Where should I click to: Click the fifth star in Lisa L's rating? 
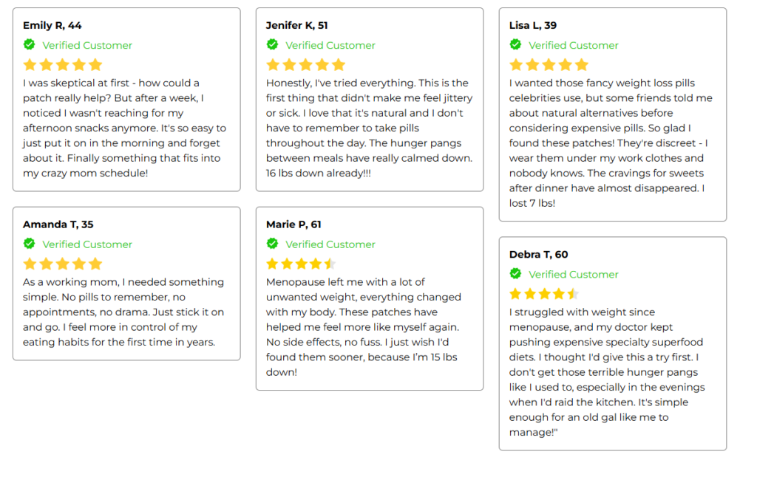581,65
